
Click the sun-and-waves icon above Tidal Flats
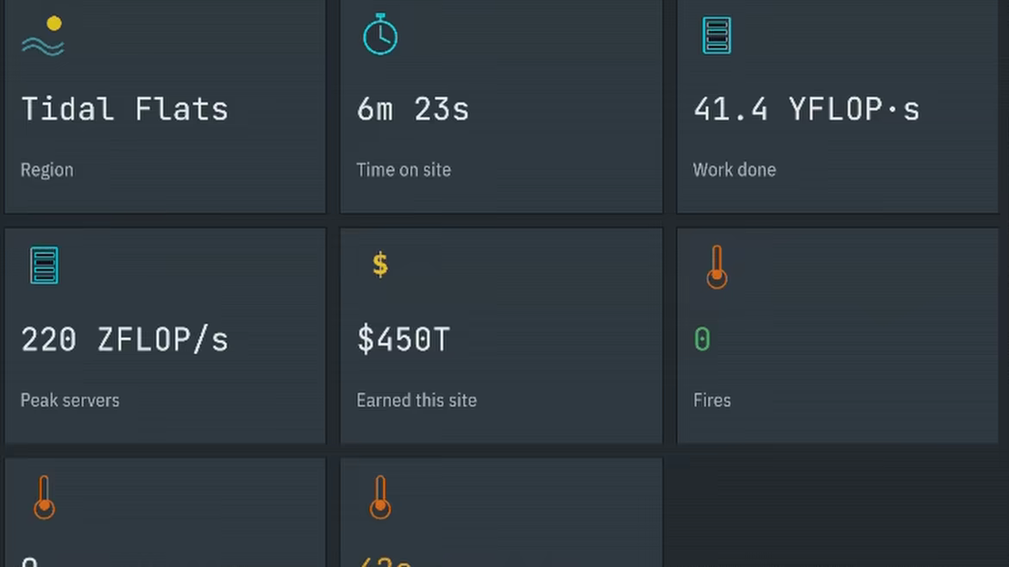pyautogui.click(x=43, y=36)
